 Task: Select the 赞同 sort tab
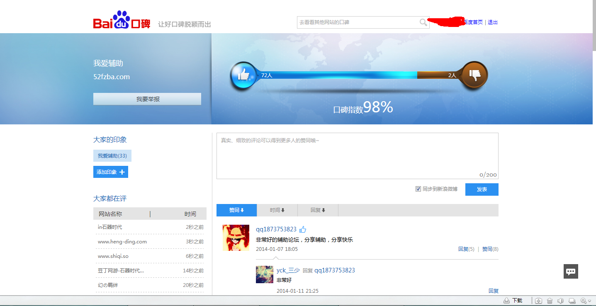236,210
